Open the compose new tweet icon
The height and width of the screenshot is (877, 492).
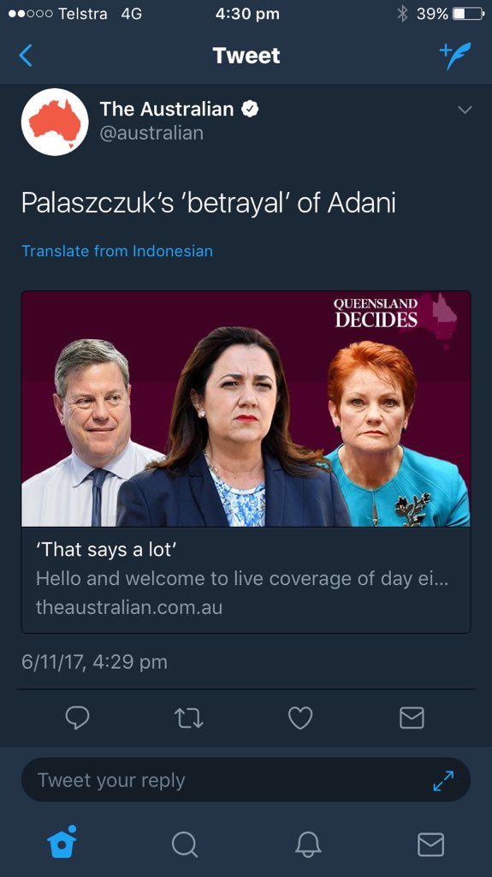(x=454, y=56)
